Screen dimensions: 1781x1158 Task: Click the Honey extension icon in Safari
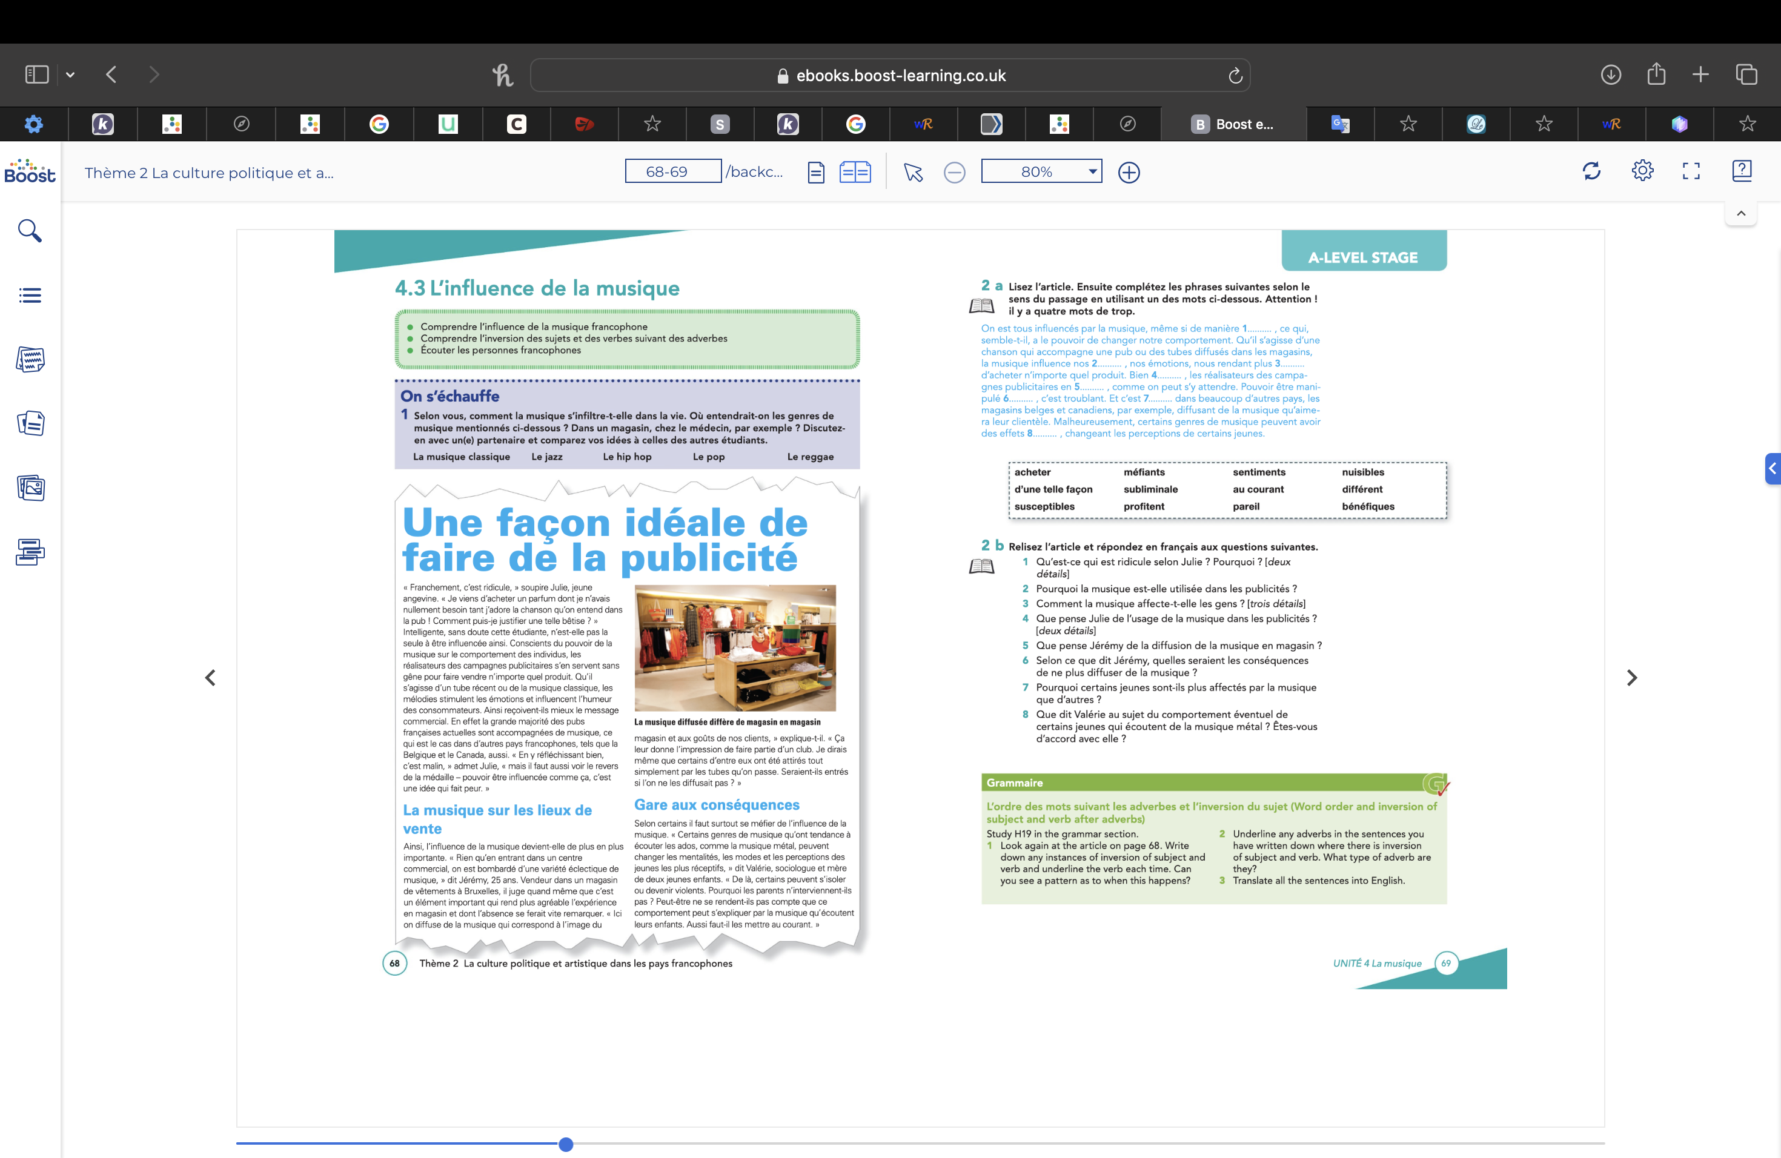point(502,75)
